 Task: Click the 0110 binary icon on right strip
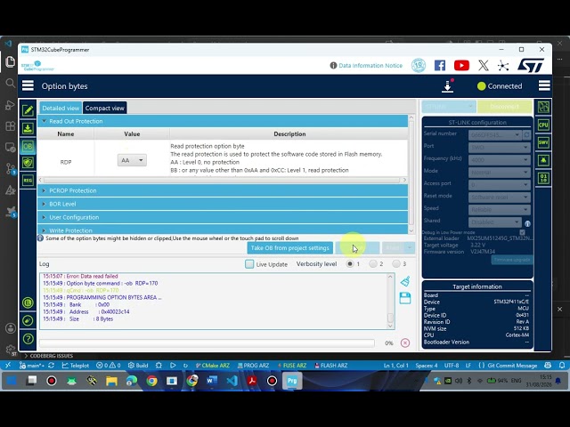(543, 178)
